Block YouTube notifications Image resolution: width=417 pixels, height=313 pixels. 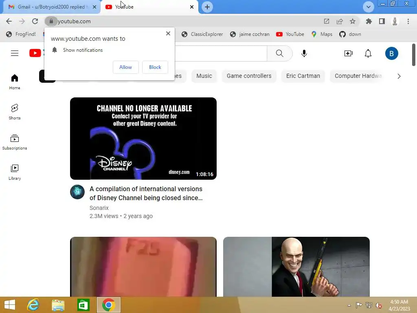tap(155, 67)
